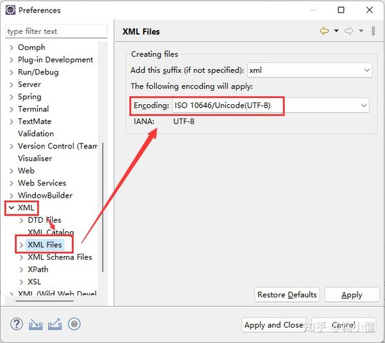Open the back history dropdown arrow
Image resolution: width=385 pixels, height=343 pixels.
(x=336, y=31)
